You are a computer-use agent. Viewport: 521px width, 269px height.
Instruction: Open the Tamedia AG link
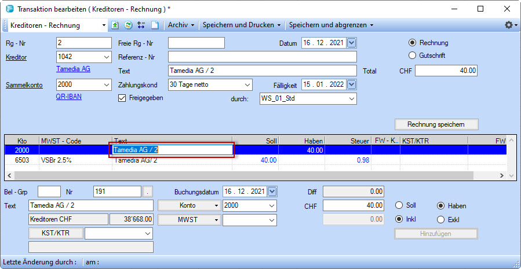coord(73,69)
